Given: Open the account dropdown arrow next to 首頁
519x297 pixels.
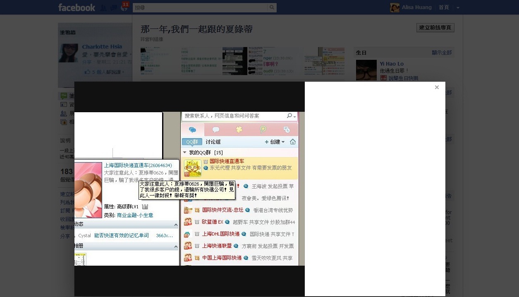Looking at the screenshot, I should (458, 7).
